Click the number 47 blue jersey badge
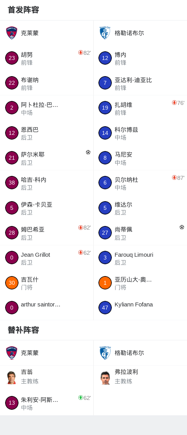 [x=105, y=308]
